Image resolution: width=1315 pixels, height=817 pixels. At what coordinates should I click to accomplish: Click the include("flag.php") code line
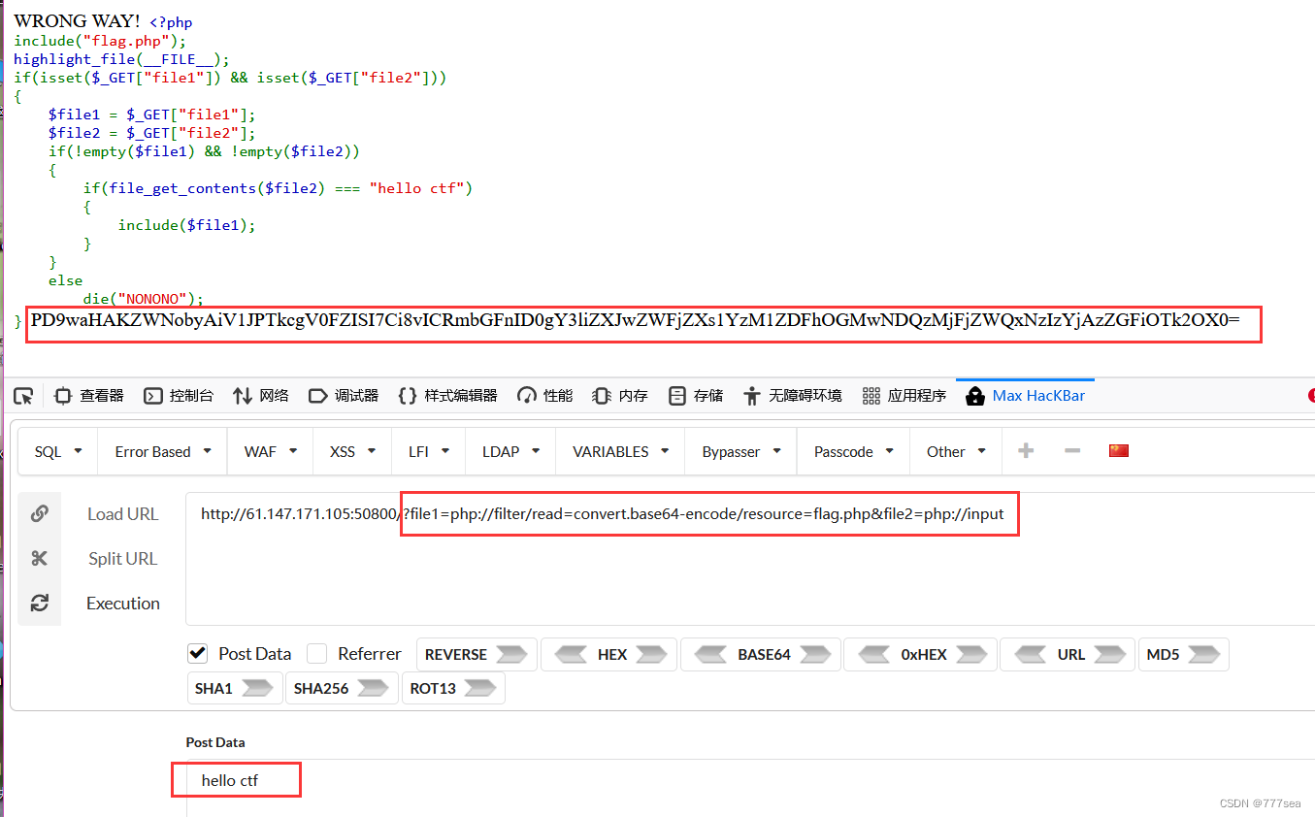point(99,41)
